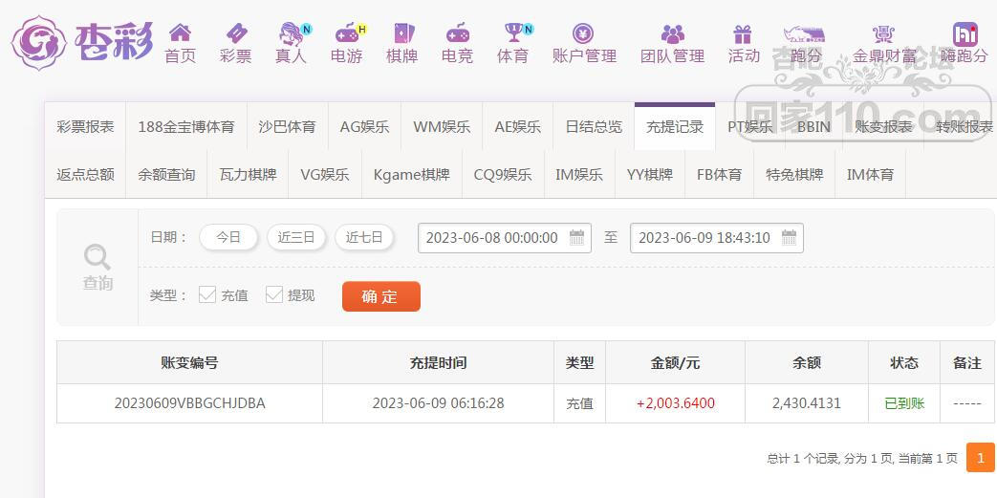Open the 彩票 lottery ticket icon
The image size is (997, 498).
[235, 33]
